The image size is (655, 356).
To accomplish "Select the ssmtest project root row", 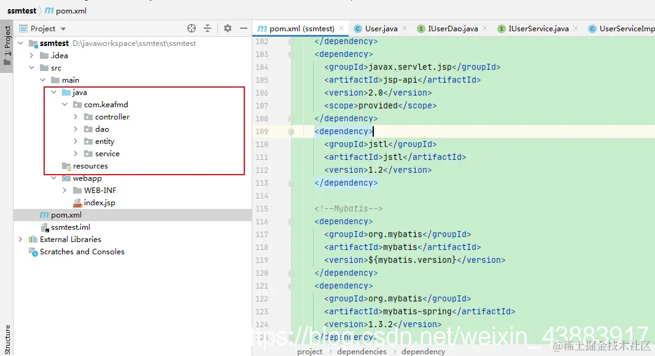I will coord(133,43).
